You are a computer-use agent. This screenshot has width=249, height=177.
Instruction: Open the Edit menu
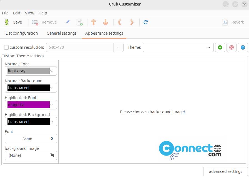click(x=17, y=13)
